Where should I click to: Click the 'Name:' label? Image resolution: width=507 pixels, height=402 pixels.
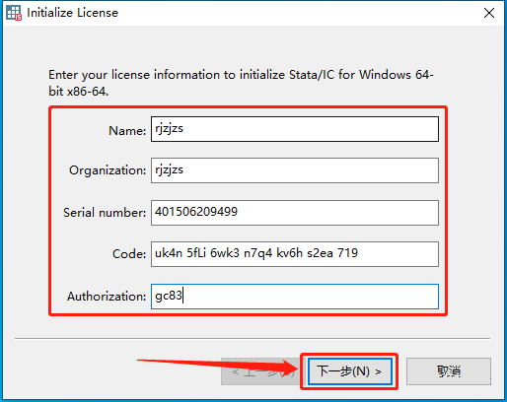(127, 131)
